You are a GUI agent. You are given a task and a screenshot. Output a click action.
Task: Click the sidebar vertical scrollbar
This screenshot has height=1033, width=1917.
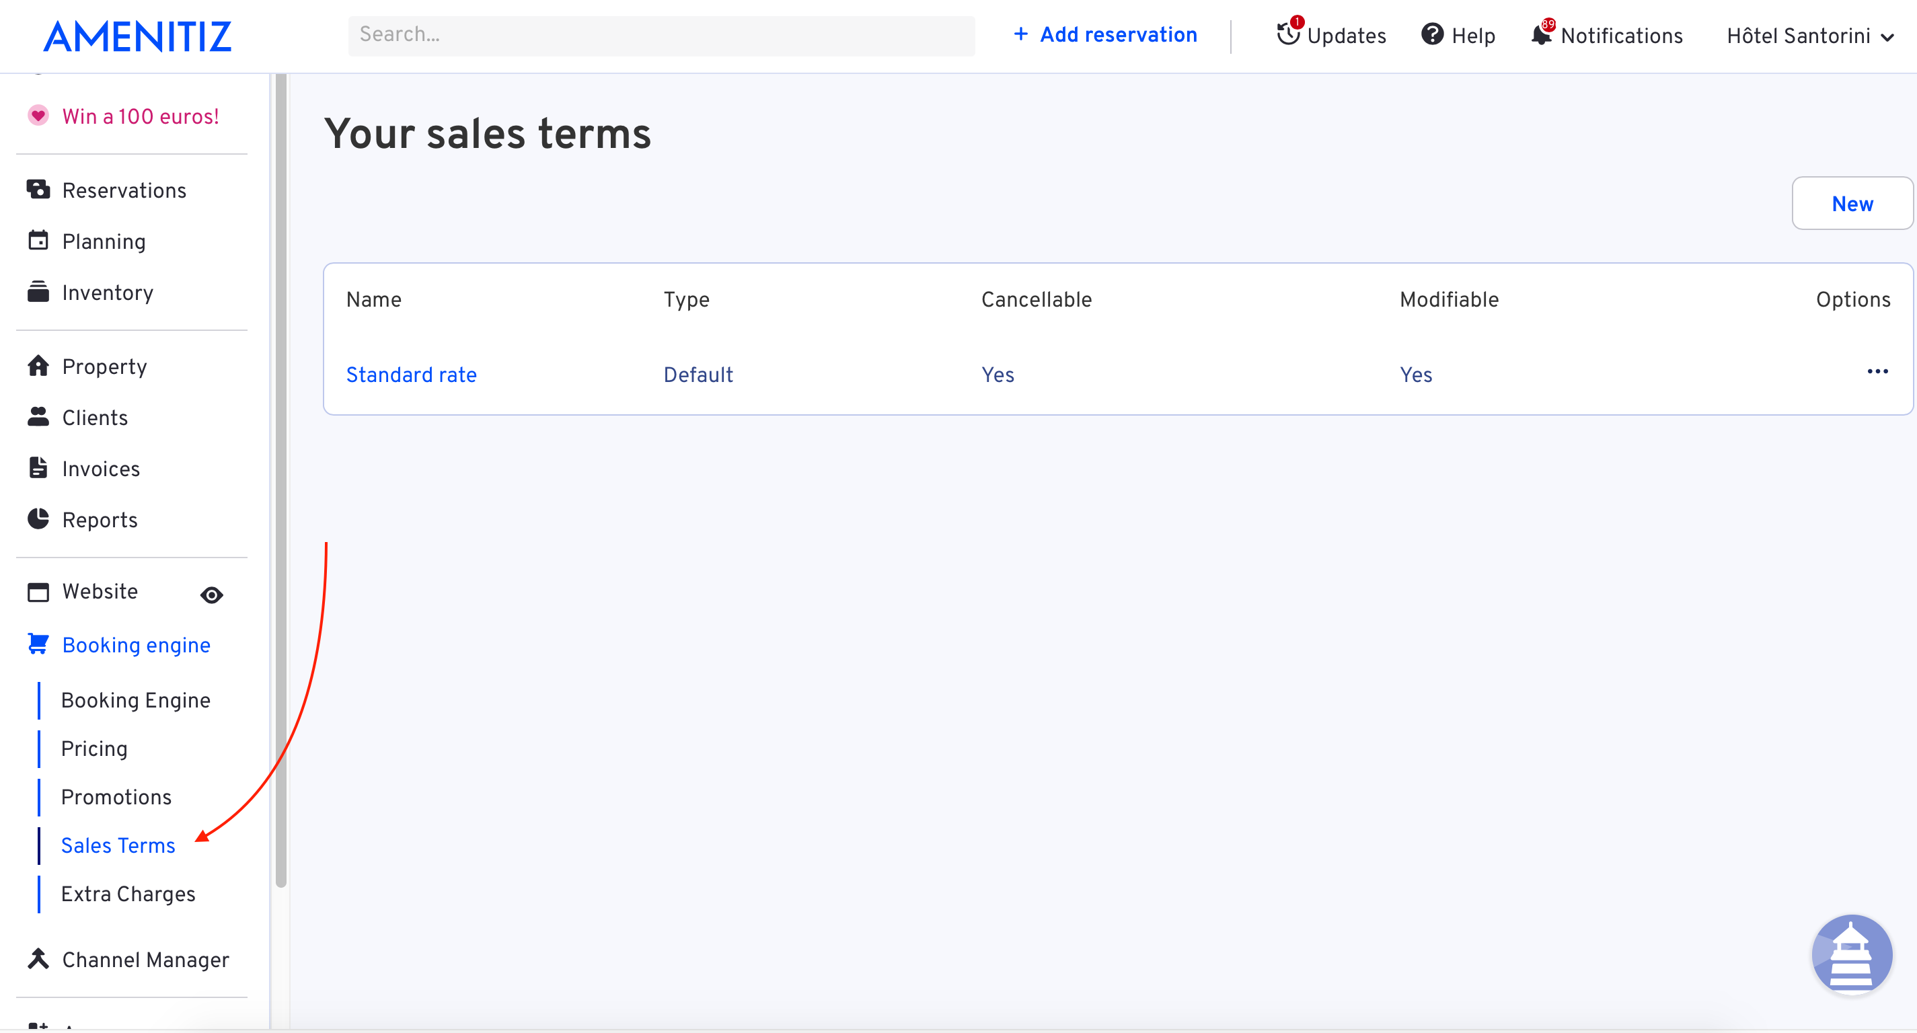coord(280,480)
